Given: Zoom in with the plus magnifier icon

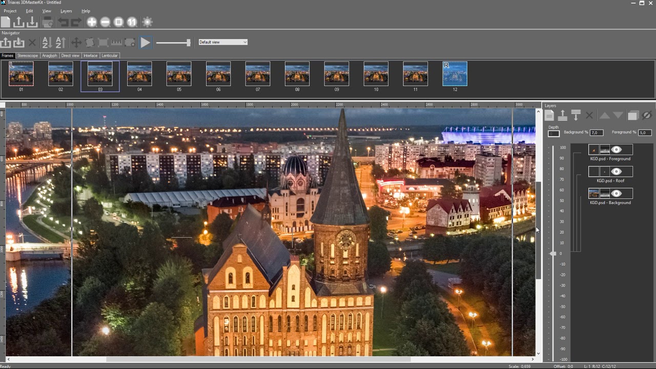Looking at the screenshot, I should (x=92, y=22).
